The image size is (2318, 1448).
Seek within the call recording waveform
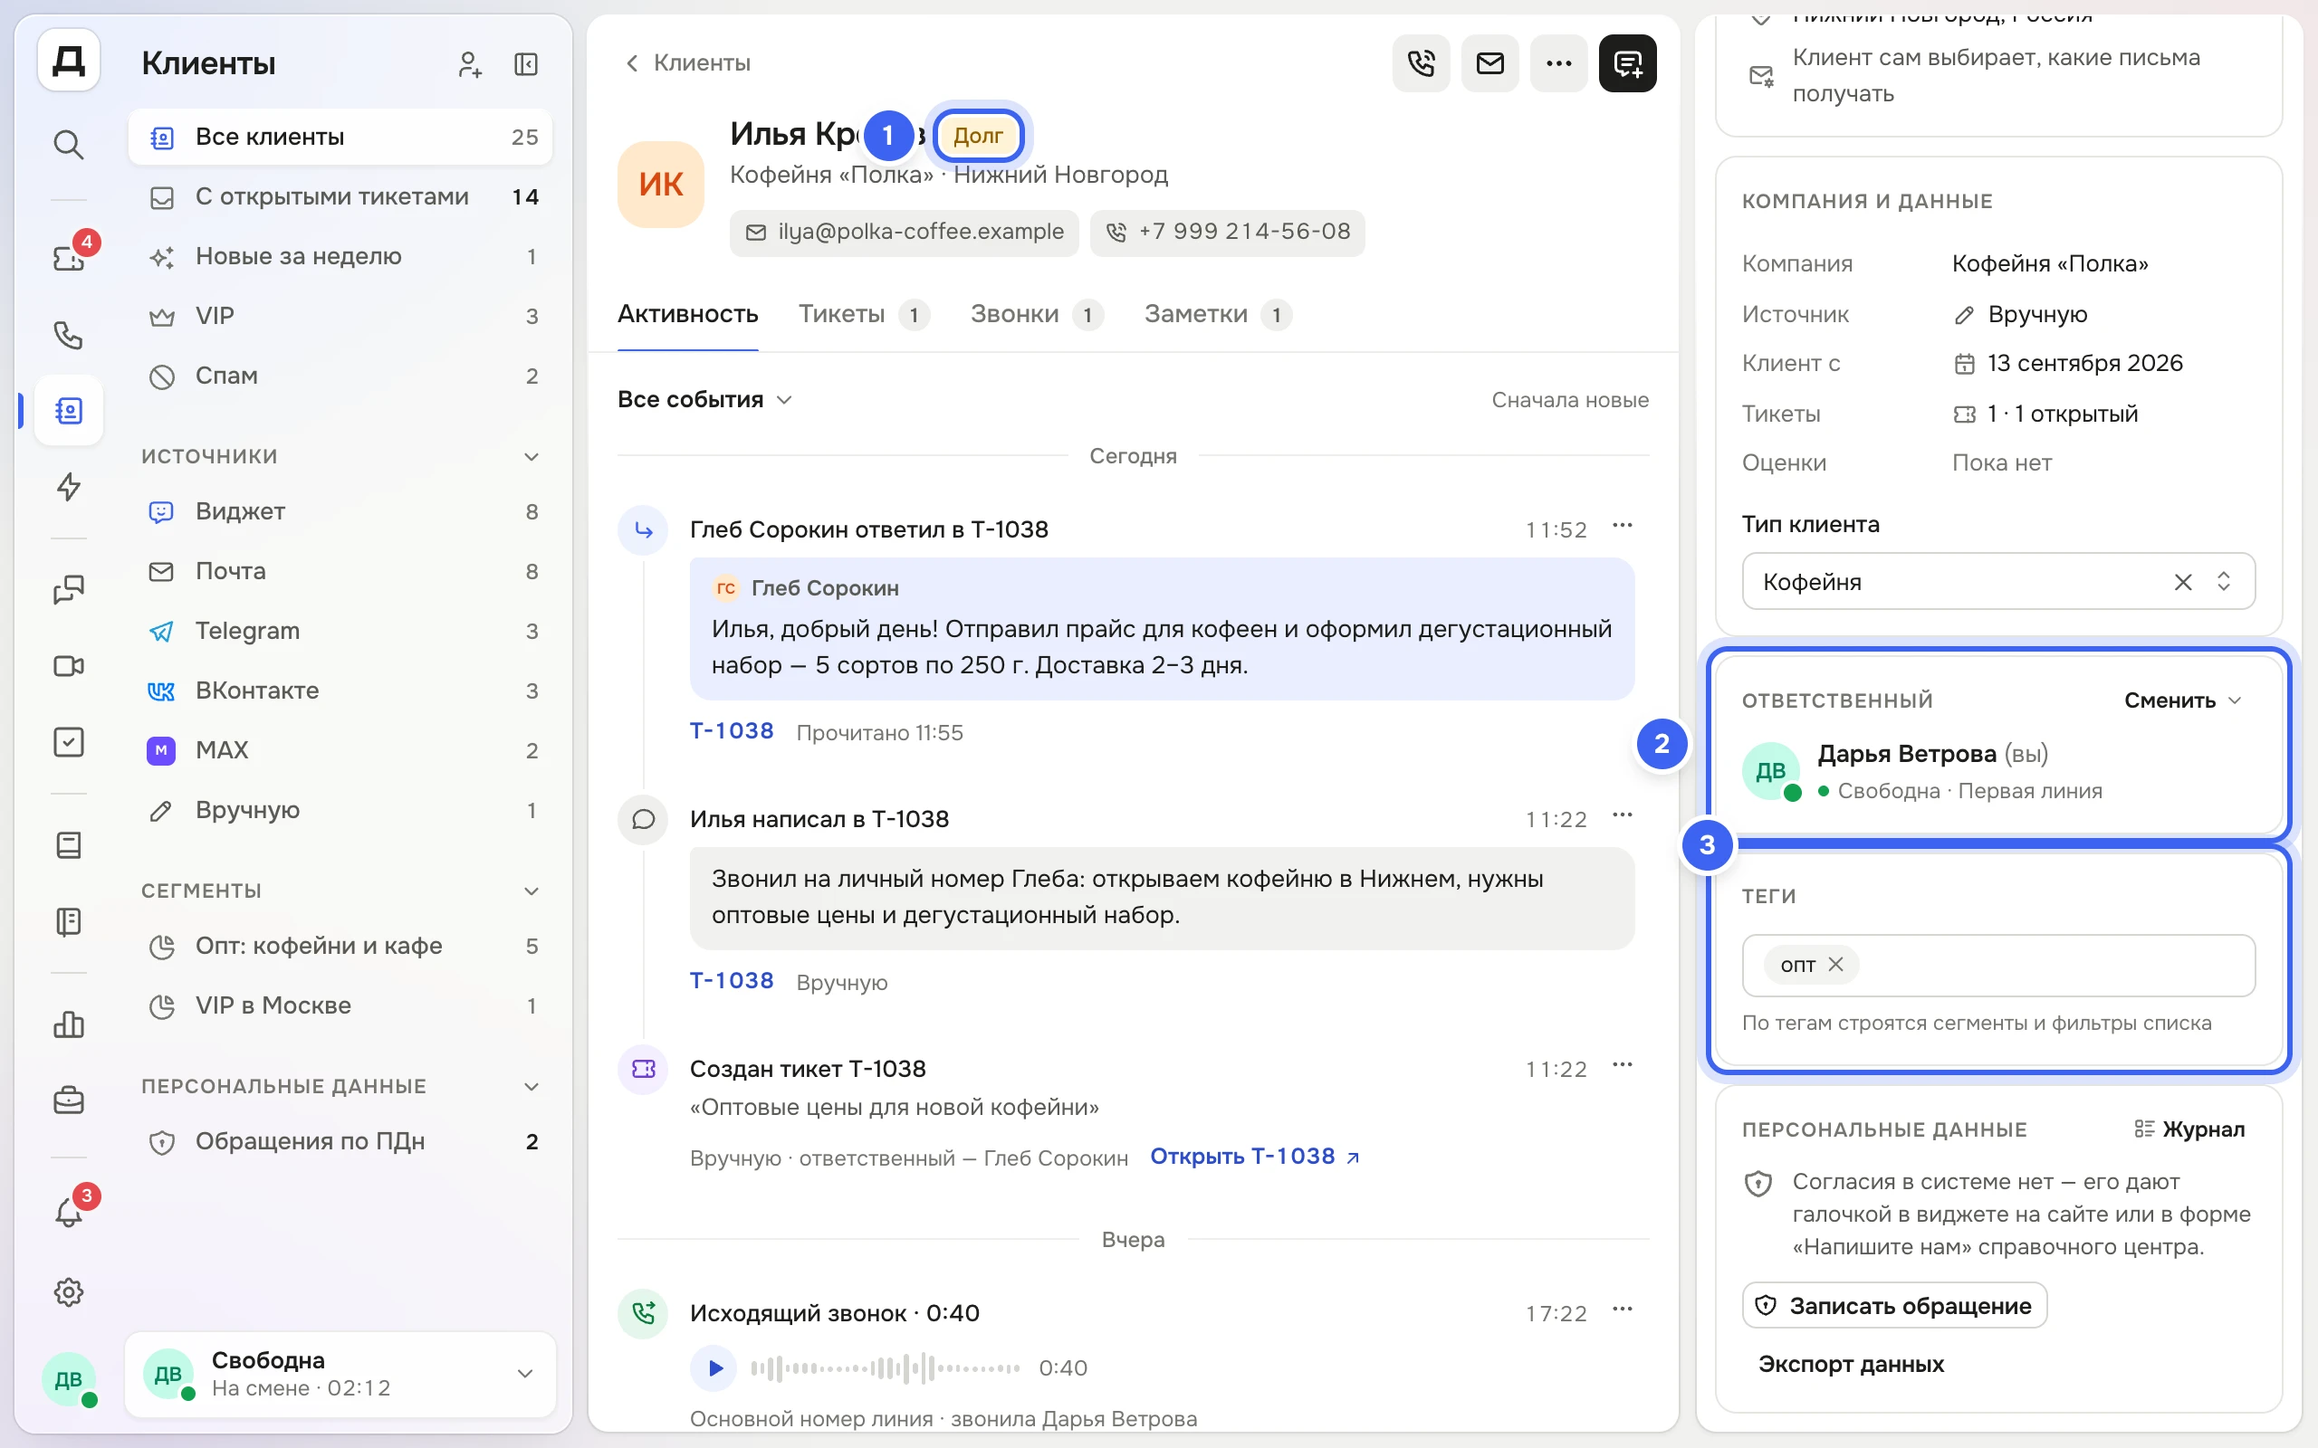[x=885, y=1367]
